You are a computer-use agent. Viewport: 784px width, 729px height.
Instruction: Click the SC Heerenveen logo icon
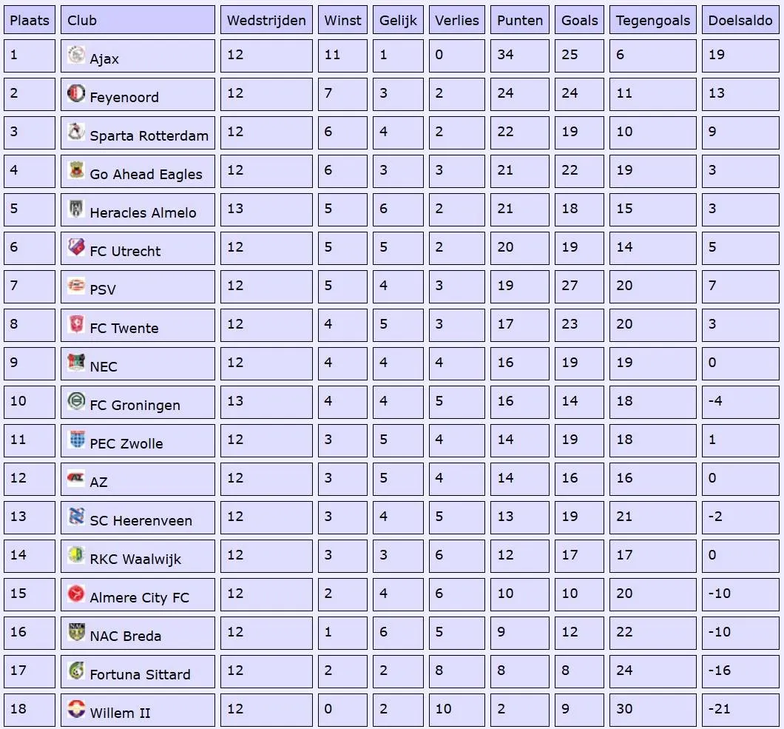point(76,517)
